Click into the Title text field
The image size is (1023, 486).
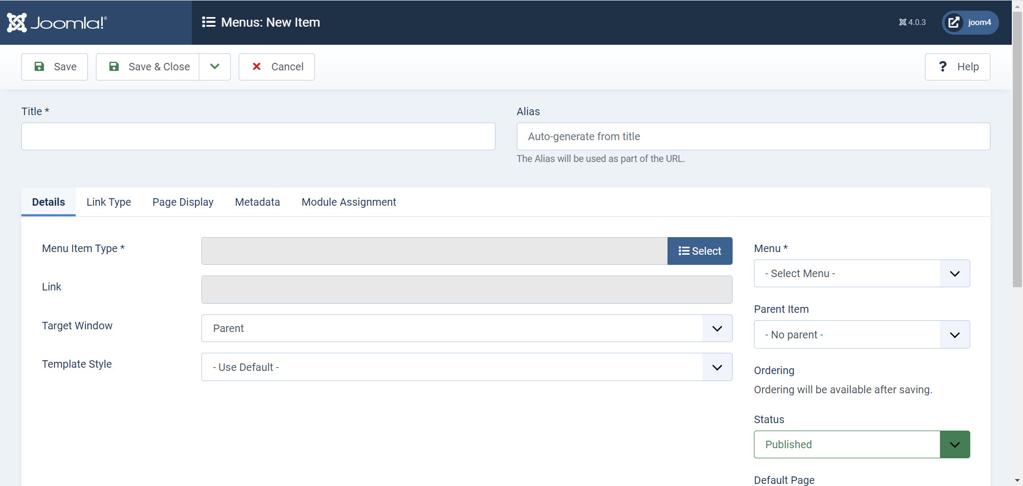[258, 136]
